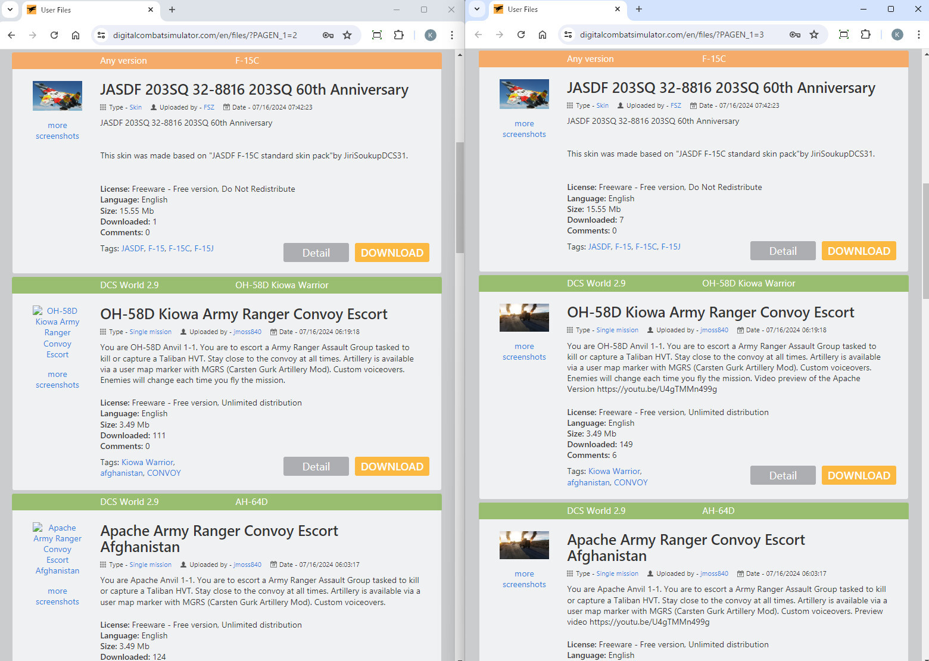The height and width of the screenshot is (661, 929).
Task: Open Apache Army Ranger Convoy Escort title in left window
Action: pyautogui.click(x=219, y=539)
